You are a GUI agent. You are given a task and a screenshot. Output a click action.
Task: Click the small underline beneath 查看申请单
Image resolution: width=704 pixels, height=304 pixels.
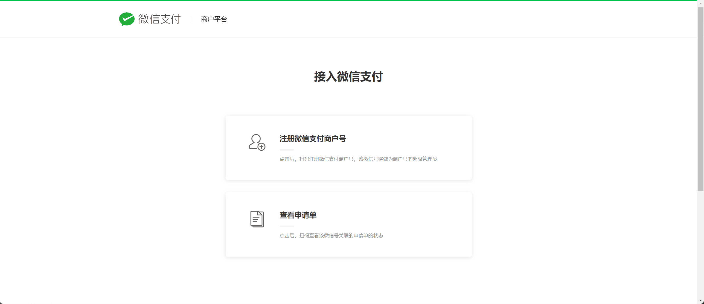pos(287,226)
